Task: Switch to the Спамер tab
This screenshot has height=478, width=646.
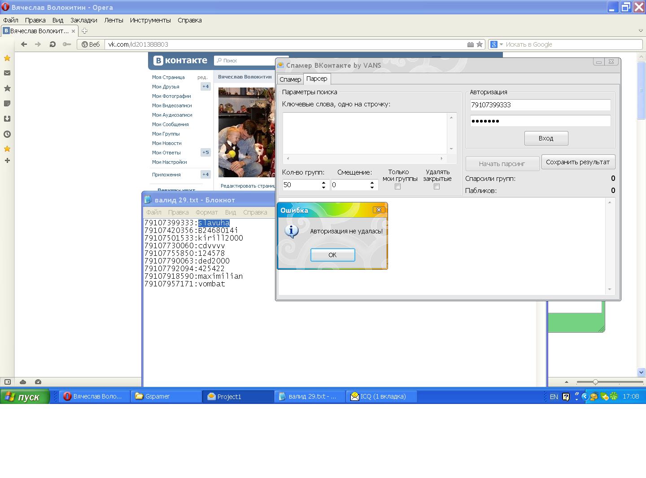Action: pyautogui.click(x=290, y=79)
